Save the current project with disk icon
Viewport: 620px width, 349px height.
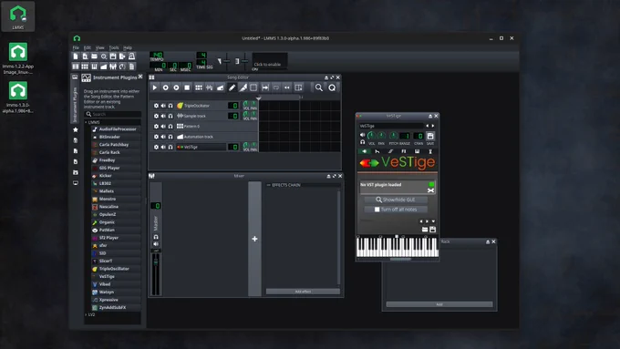click(113, 56)
